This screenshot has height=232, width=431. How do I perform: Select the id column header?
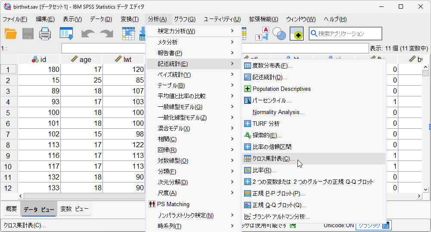[39, 59]
